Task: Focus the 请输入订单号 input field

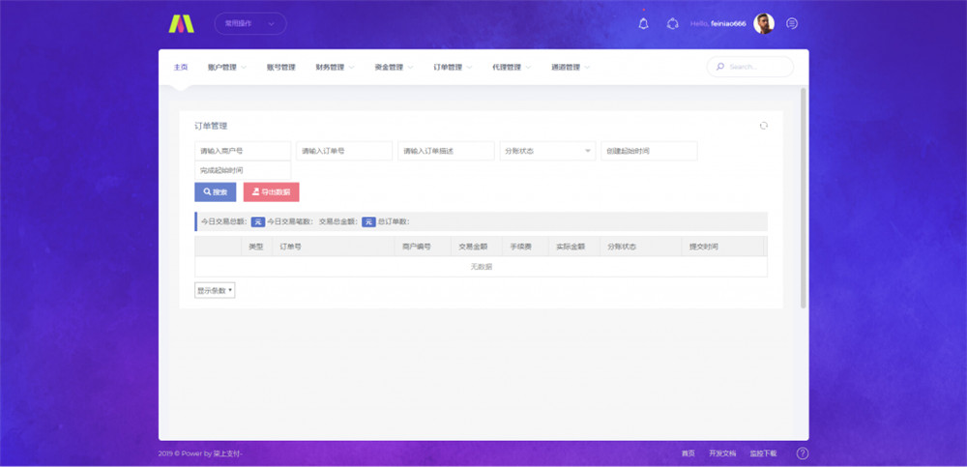Action: point(344,151)
